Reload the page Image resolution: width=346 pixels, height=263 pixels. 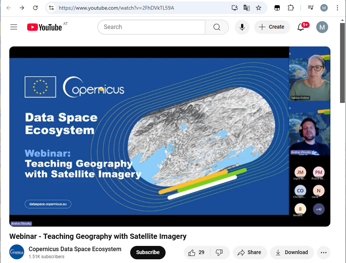pos(35,8)
